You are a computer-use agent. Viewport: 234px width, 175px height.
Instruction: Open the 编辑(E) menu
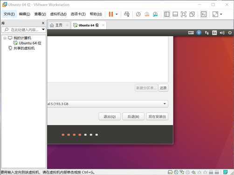(24, 14)
